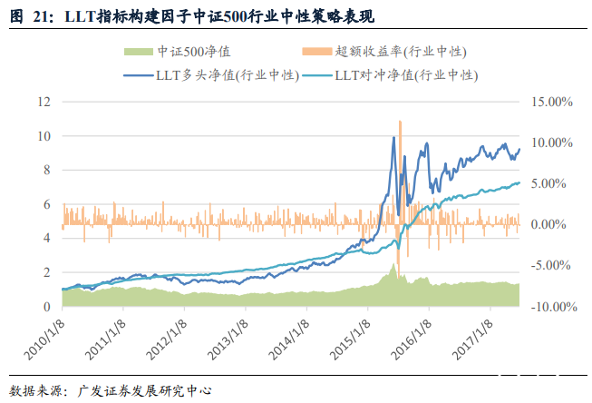Click the teal hedged line's right end
Image resolution: width=592 pixels, height=403 pixels.
(519, 183)
